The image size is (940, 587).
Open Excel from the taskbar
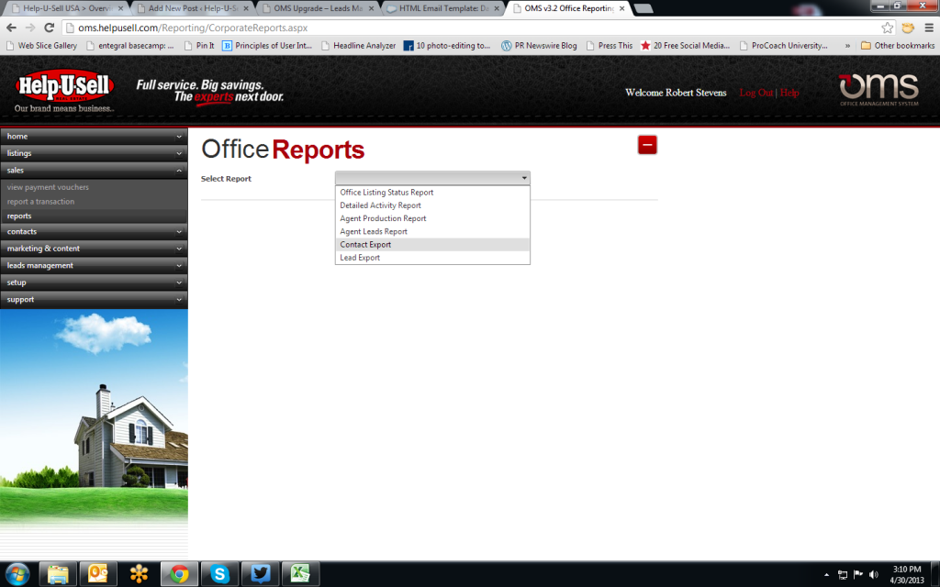[300, 573]
